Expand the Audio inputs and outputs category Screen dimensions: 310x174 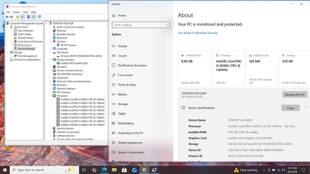[x=51, y=27]
